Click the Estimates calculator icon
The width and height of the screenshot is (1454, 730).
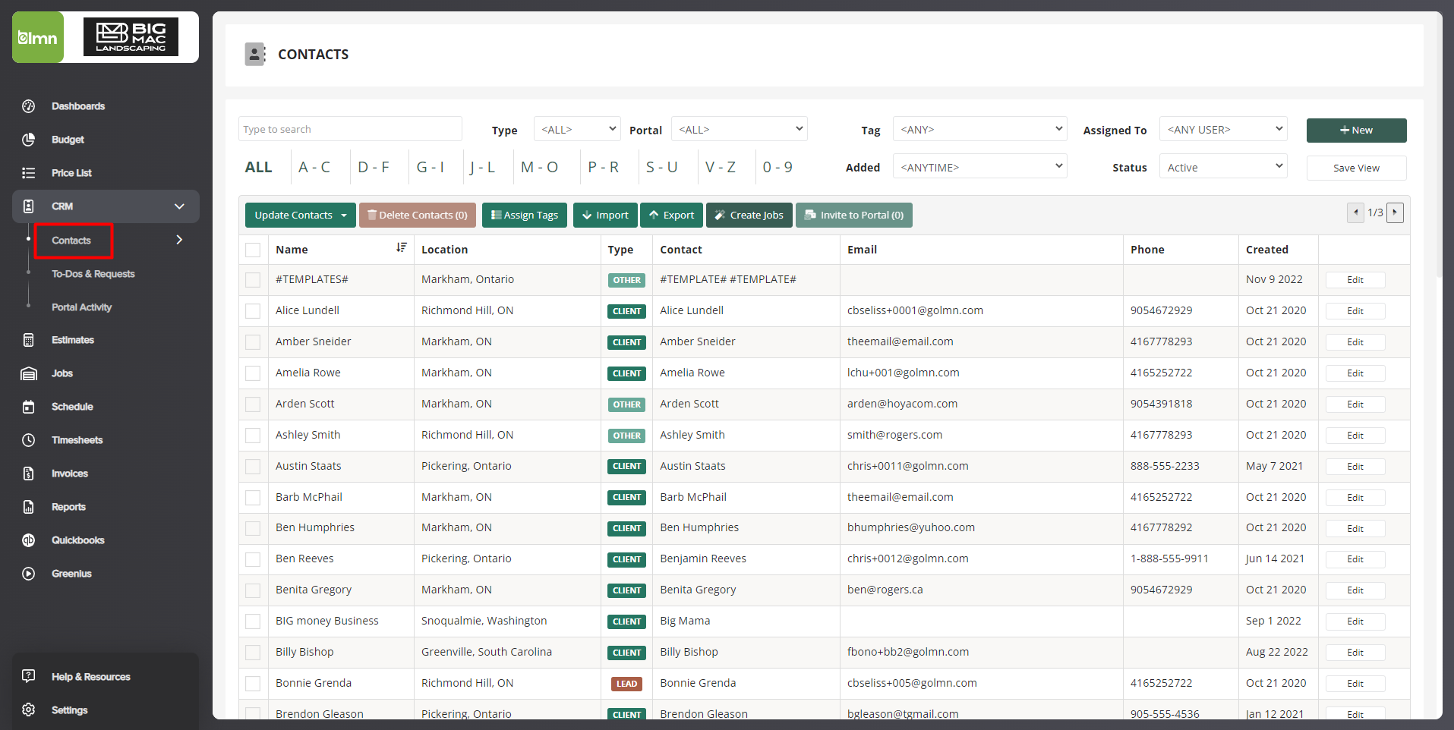pyautogui.click(x=29, y=340)
